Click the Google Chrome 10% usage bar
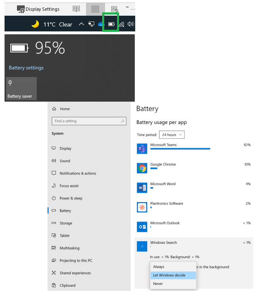Viewport: 258px width, 295px height. [154, 169]
